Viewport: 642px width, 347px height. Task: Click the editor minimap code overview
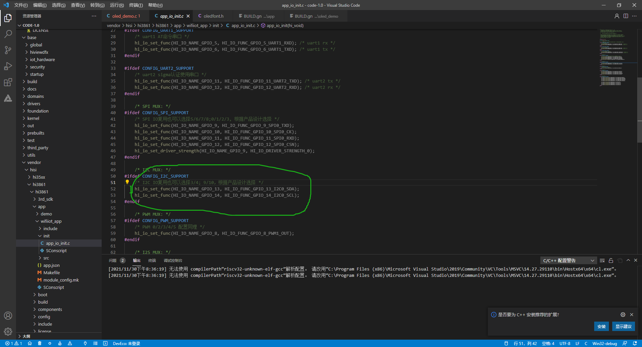(618, 57)
